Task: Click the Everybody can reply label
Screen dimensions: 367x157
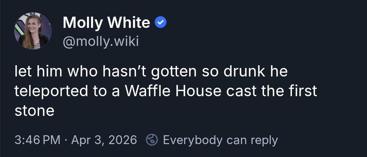Action: (x=220, y=140)
